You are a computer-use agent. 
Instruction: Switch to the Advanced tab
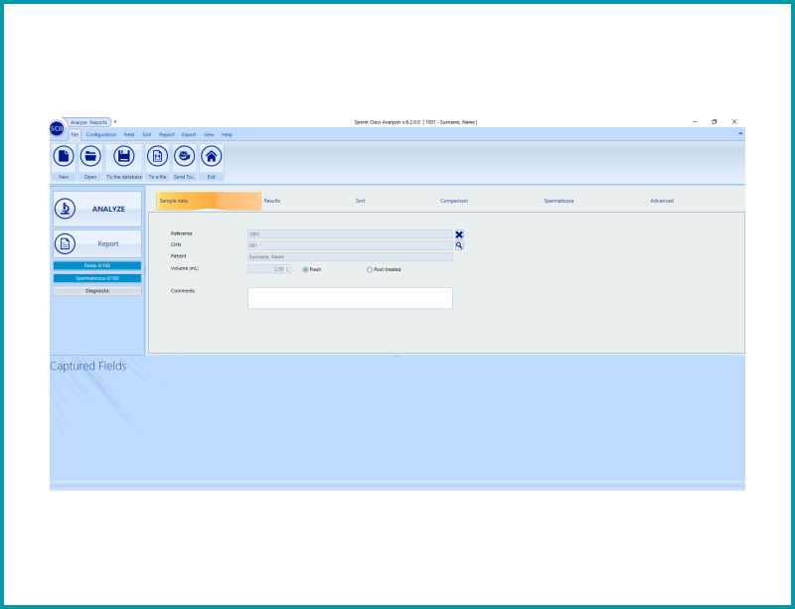[x=662, y=201]
